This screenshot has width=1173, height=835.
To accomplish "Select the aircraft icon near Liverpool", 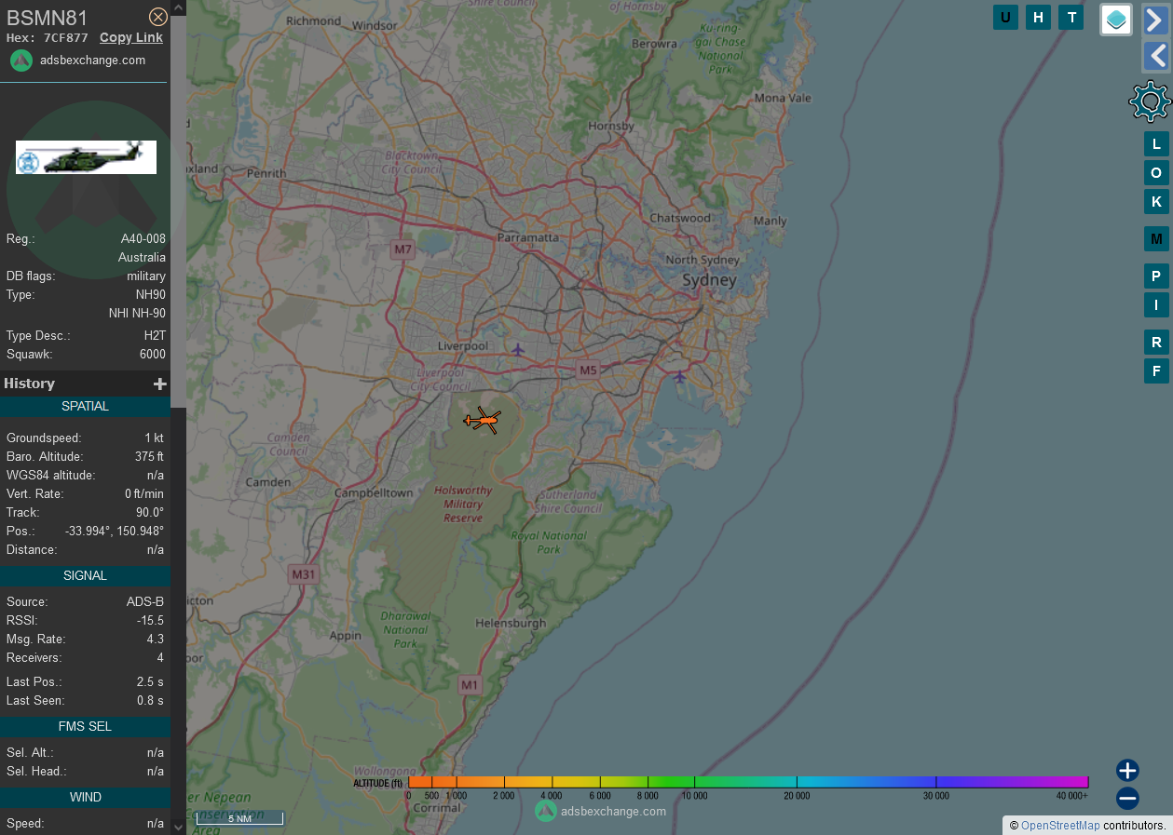I will [x=518, y=349].
